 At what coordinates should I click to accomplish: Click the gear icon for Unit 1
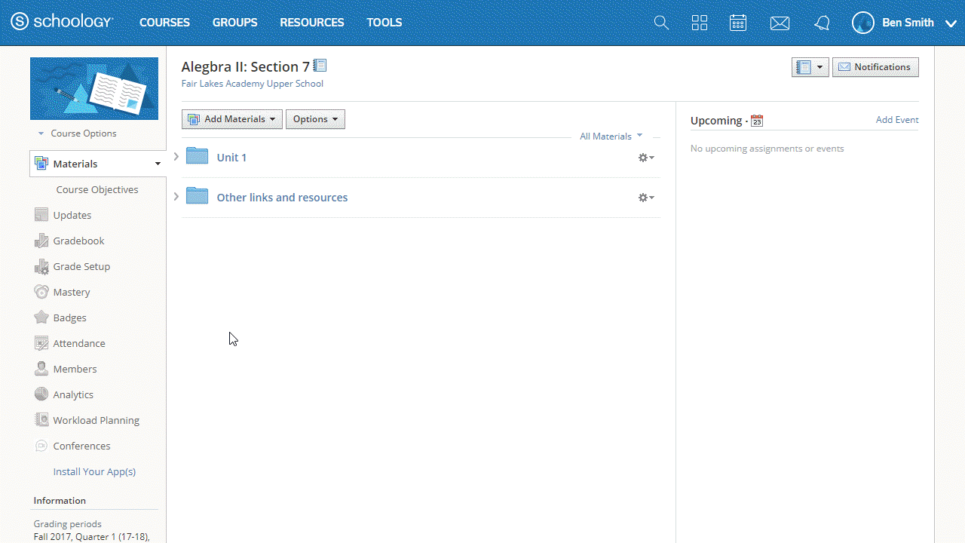click(x=646, y=158)
